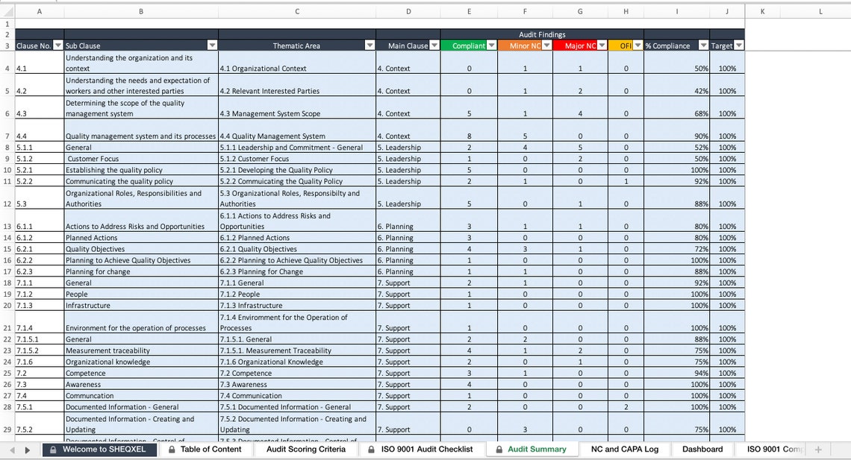Open the filter icon on the Compliant header
The width and height of the screenshot is (851, 460).
point(493,45)
